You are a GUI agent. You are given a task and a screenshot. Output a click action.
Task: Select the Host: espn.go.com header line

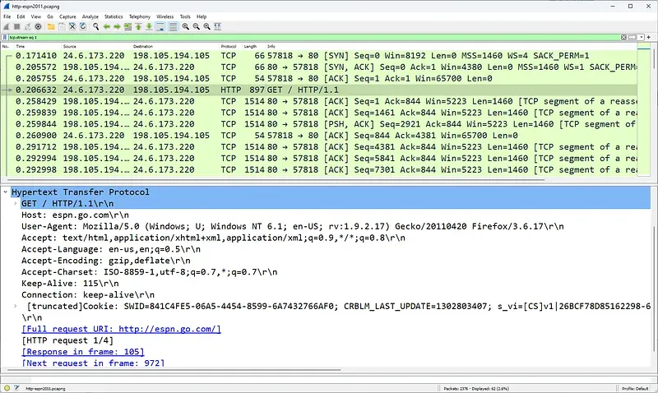[x=75, y=215]
